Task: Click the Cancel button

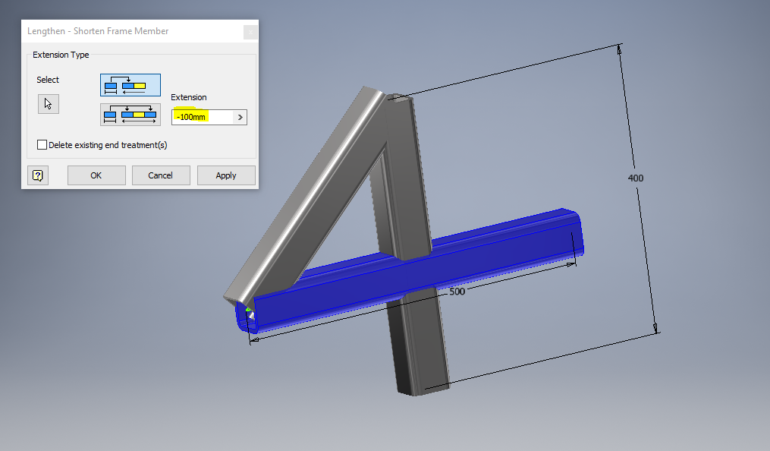Action: (x=161, y=175)
